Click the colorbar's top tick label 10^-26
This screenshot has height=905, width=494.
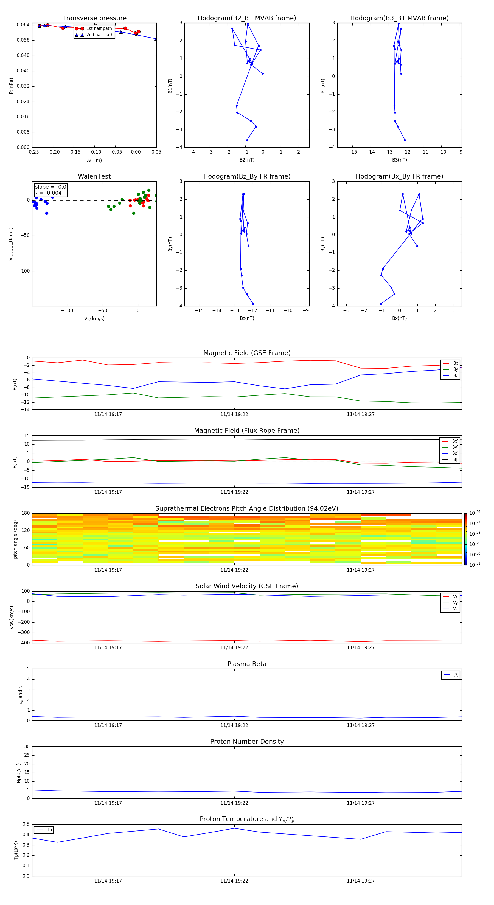(x=475, y=513)
